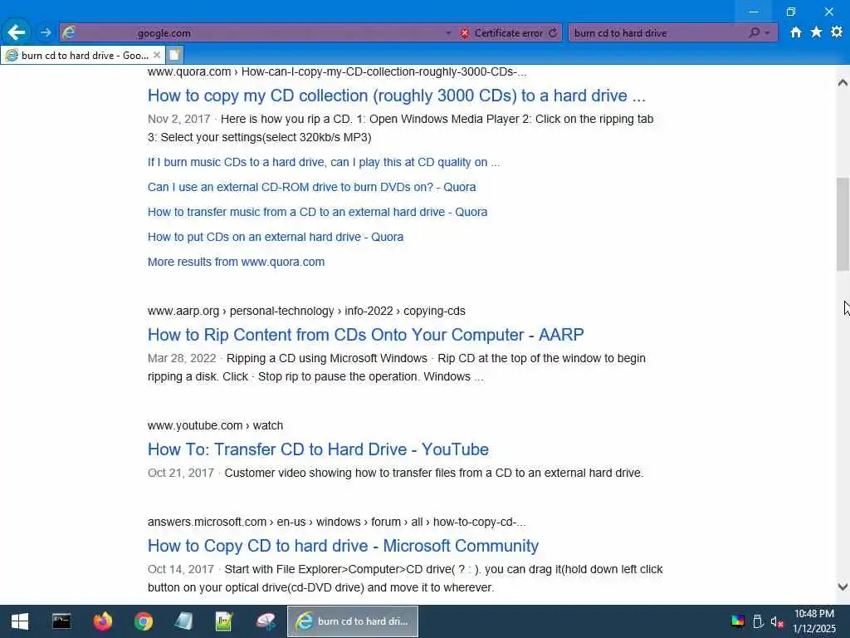The width and height of the screenshot is (850, 638).
Task: Close the 'burn cd to hard drive' tab
Action: point(156,56)
